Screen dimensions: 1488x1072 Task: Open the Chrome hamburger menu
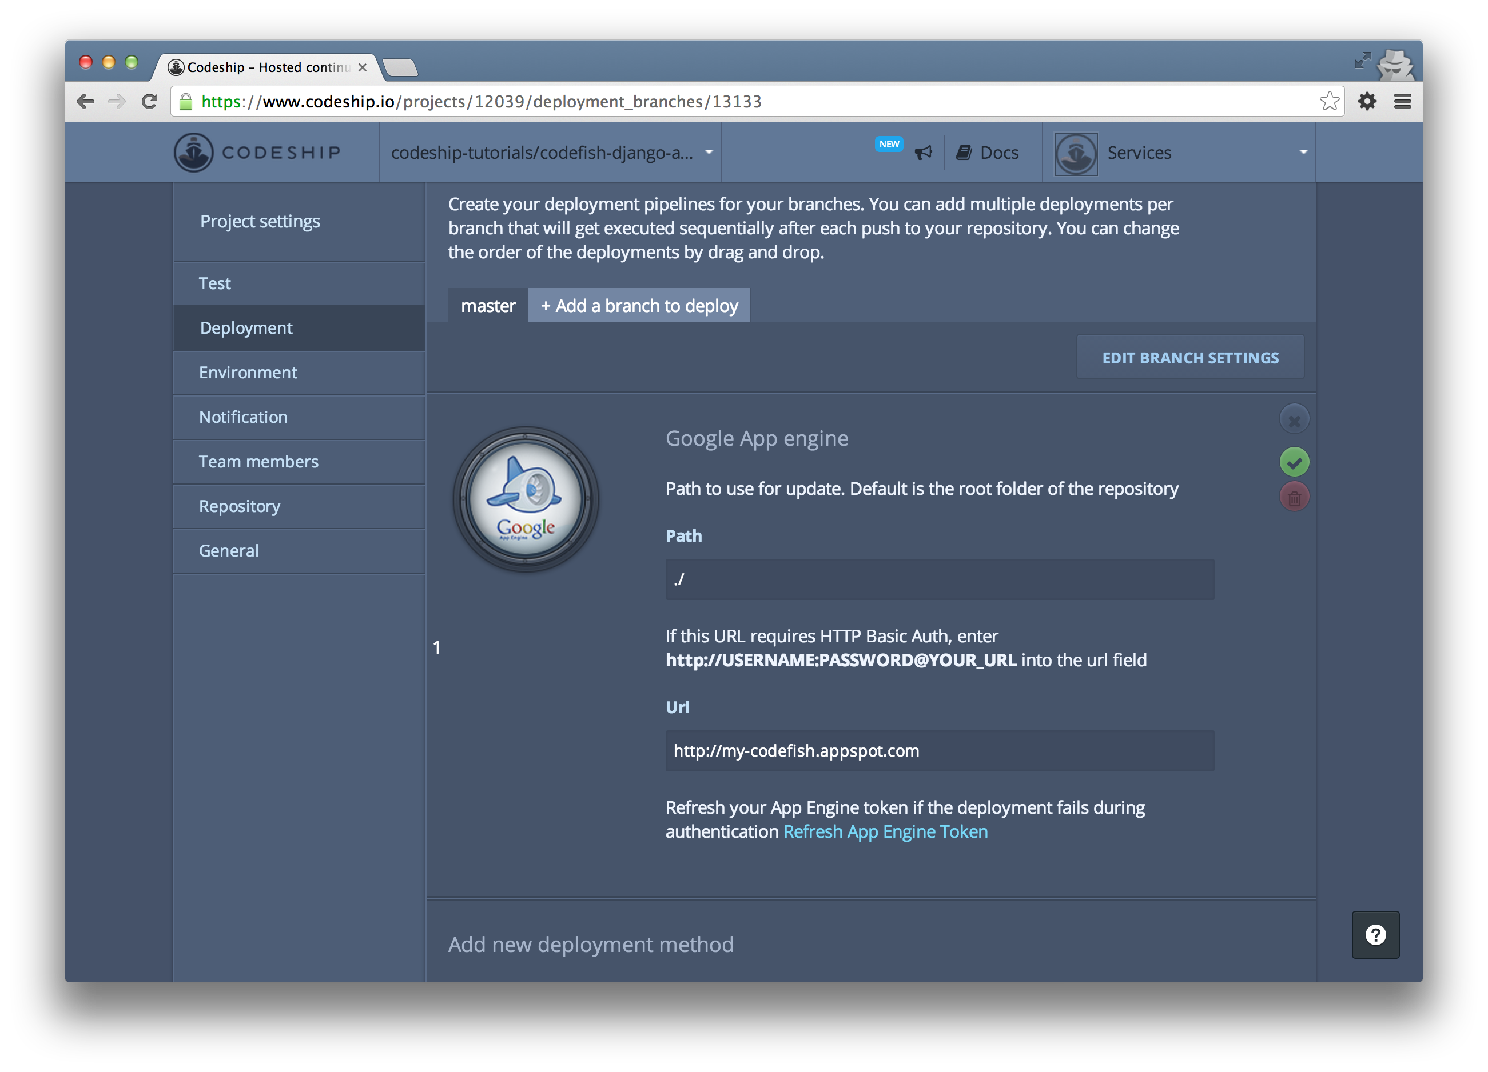point(1403,102)
